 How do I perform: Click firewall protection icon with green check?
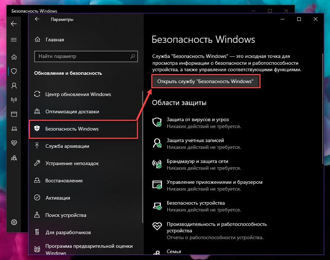point(157,164)
